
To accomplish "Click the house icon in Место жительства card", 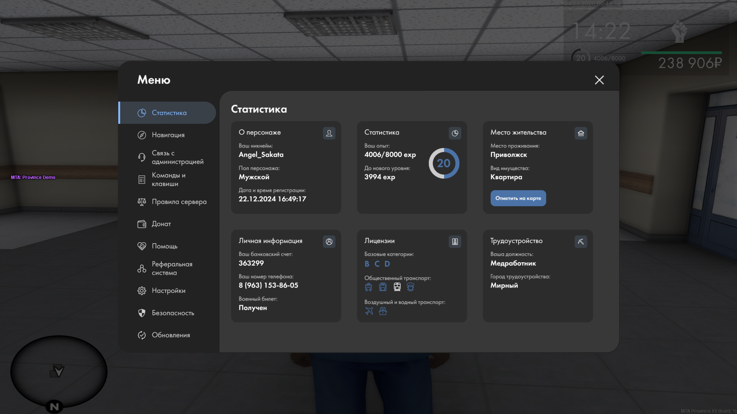I will pyautogui.click(x=581, y=133).
